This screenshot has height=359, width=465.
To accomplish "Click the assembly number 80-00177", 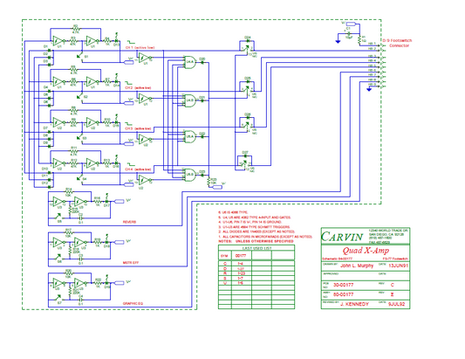I will (x=343, y=294).
